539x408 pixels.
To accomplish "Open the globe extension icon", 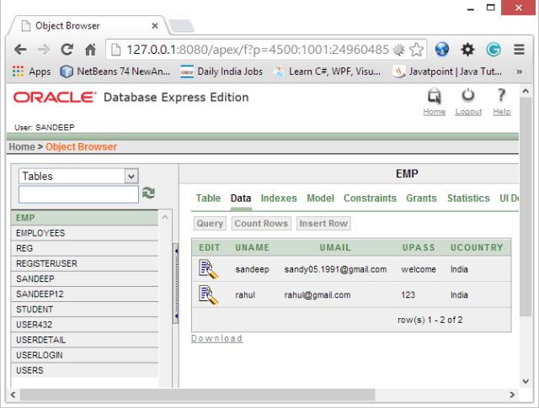I will 441,50.
